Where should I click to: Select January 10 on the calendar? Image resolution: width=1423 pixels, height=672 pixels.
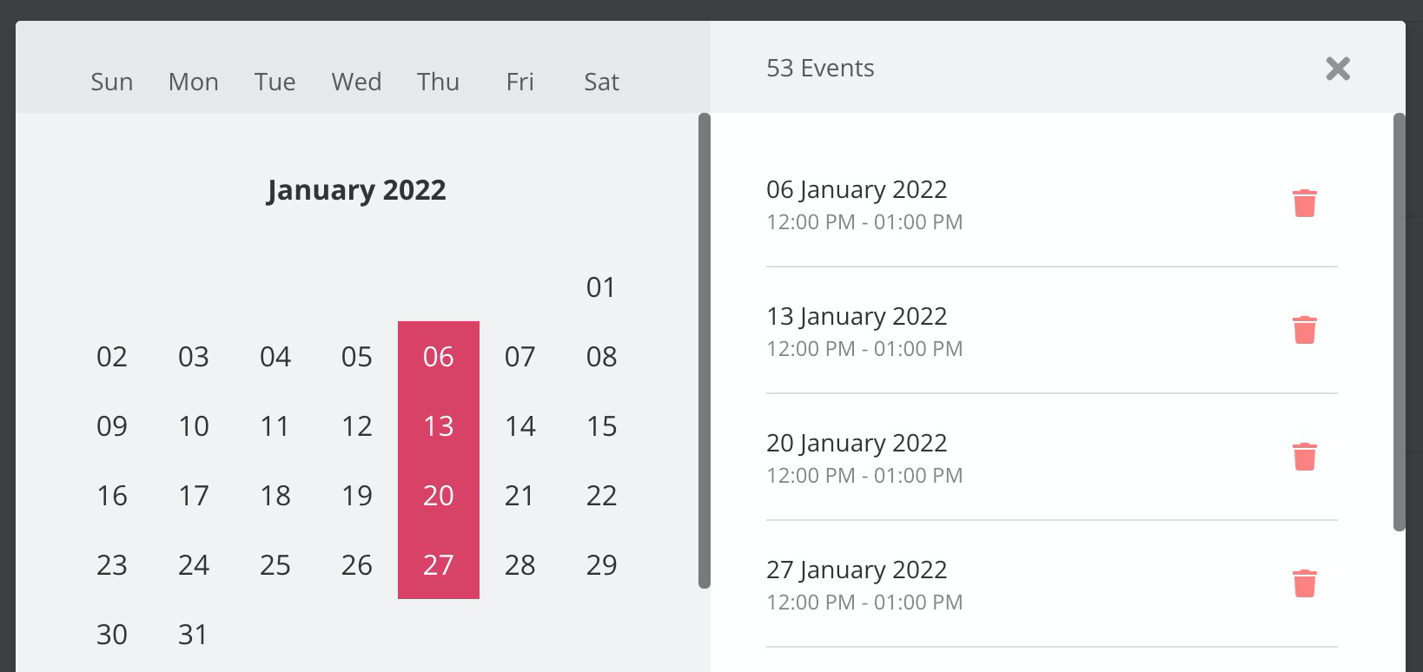pyautogui.click(x=193, y=426)
